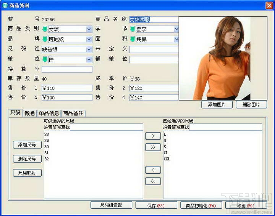The width and height of the screenshot is (275, 216).
Task: Open the 品牌 dropdown showing 班尼奴
Action: [x=89, y=39]
